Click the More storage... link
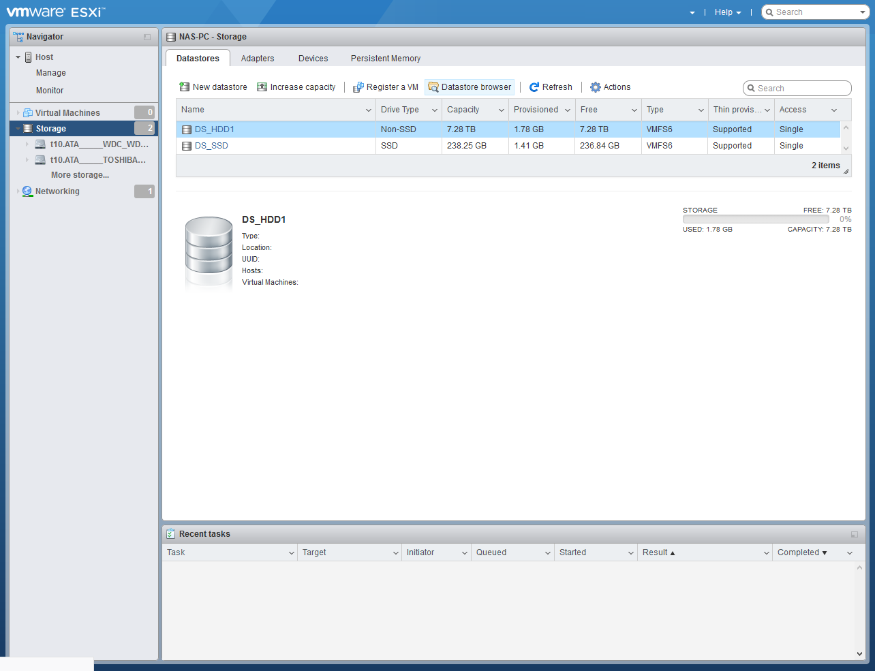Viewport: 875px width, 671px height. (80, 175)
